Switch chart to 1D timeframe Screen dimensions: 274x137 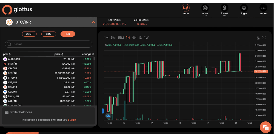[x=140, y=38]
